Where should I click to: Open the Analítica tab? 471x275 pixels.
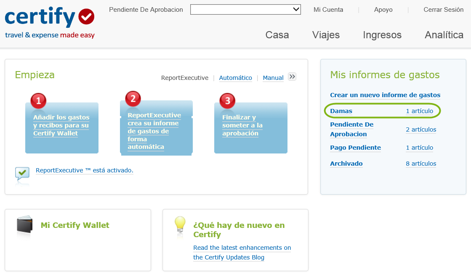[444, 35]
